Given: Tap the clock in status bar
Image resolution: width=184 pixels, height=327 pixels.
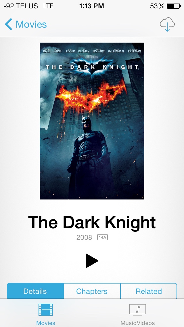Looking at the screenshot, I should [92, 6].
